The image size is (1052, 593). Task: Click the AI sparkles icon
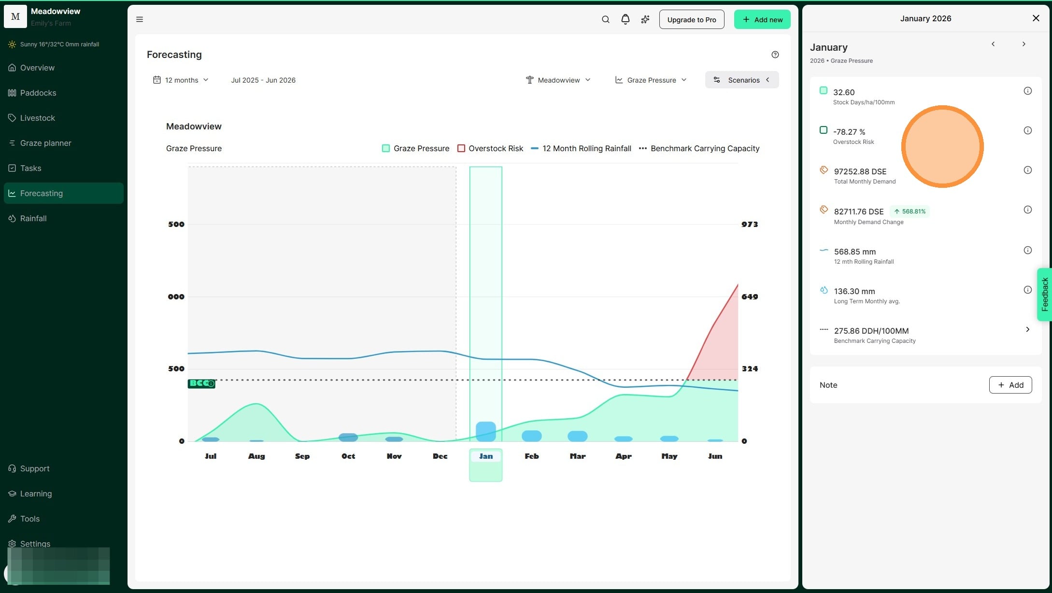(645, 19)
